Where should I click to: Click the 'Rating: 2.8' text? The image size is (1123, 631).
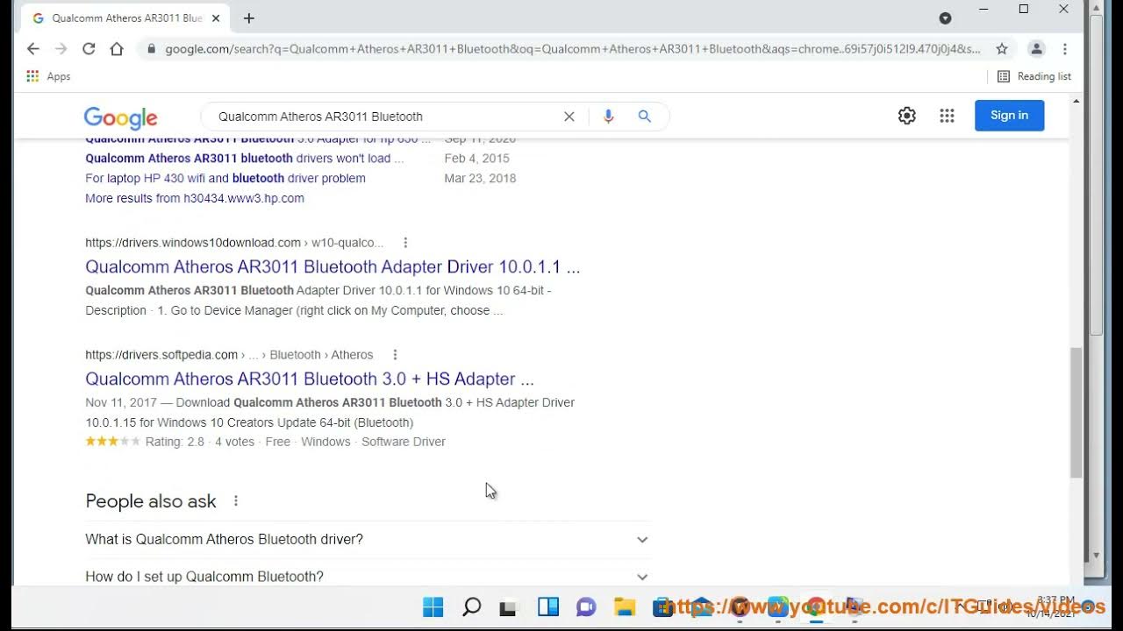tap(175, 442)
